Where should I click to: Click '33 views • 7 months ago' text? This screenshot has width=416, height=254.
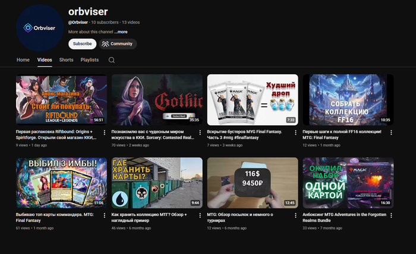click(x=322, y=228)
